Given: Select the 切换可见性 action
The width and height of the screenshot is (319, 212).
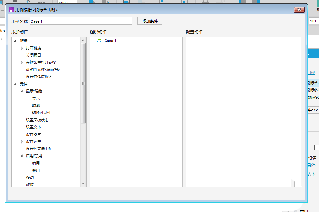Looking at the screenshot, I should 41,113.
